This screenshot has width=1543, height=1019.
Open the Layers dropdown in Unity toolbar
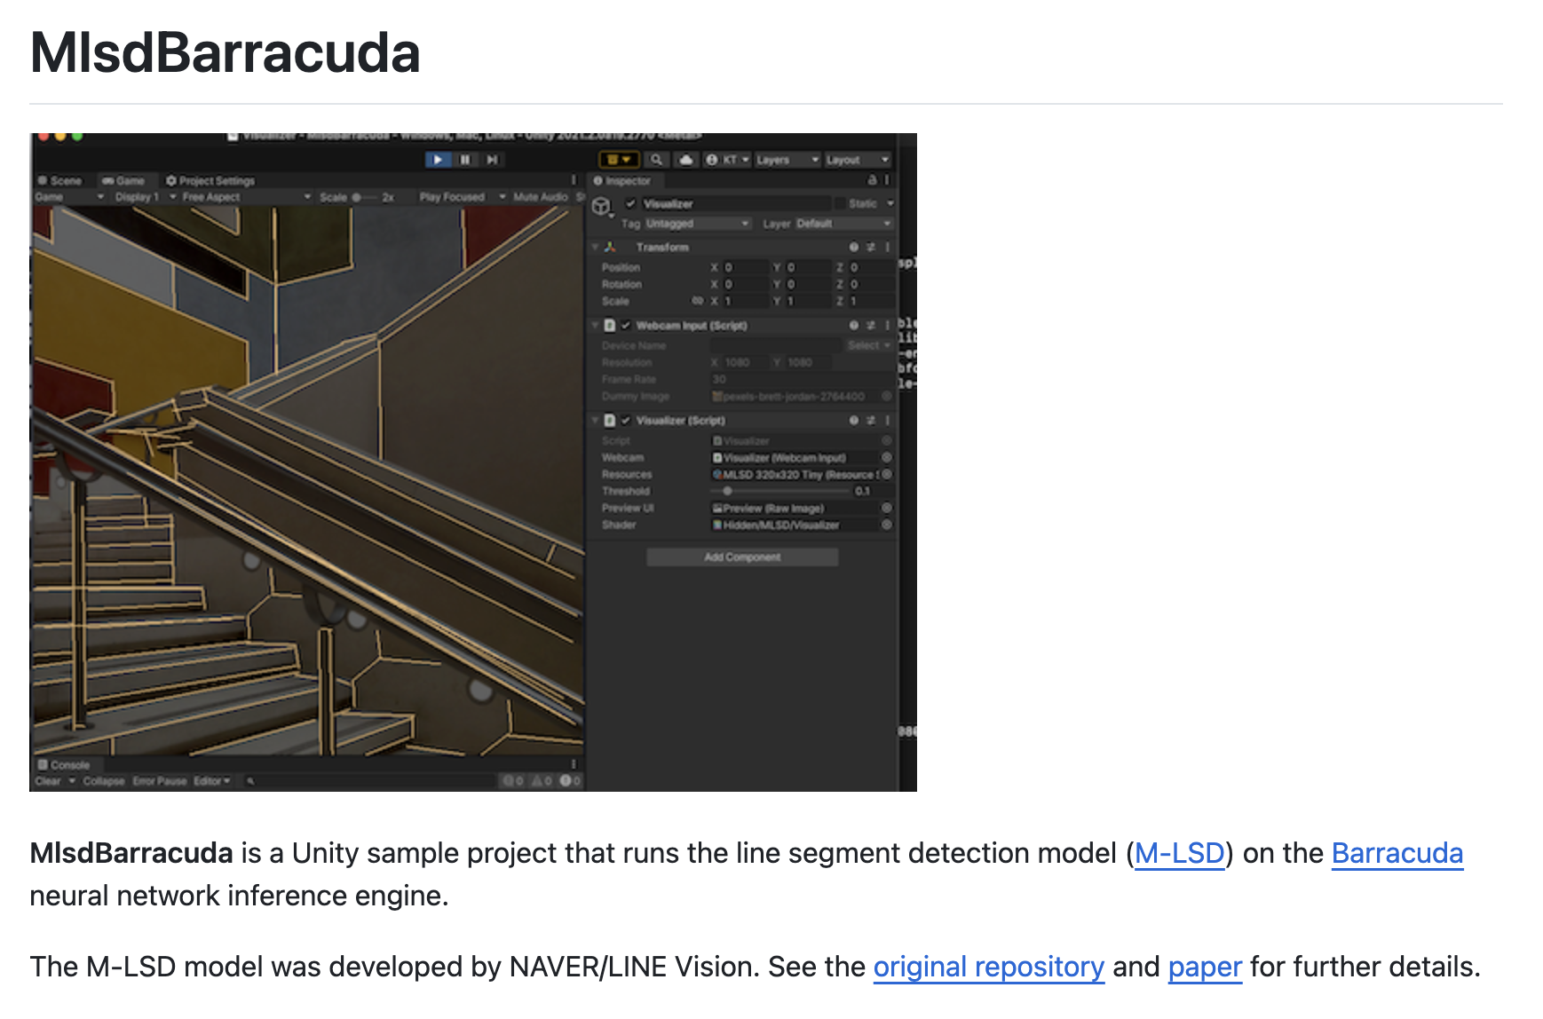coord(787,160)
